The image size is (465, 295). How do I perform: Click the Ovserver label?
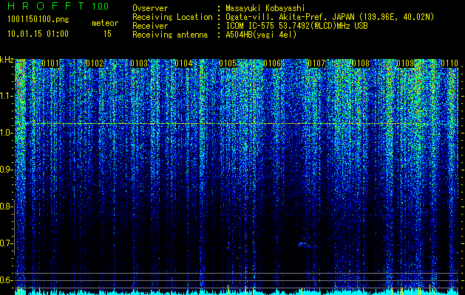[150, 8]
